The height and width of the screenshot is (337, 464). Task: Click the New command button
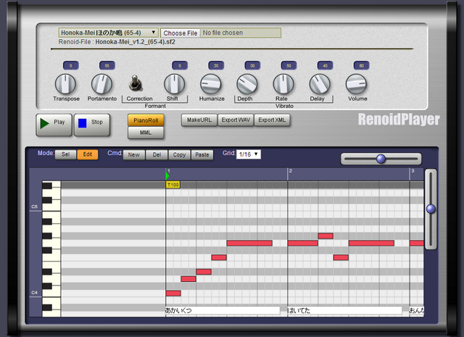click(133, 155)
